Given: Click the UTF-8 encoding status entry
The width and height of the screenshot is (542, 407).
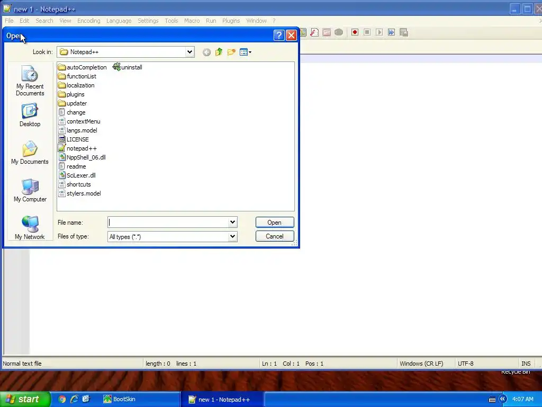Looking at the screenshot, I should point(466,364).
